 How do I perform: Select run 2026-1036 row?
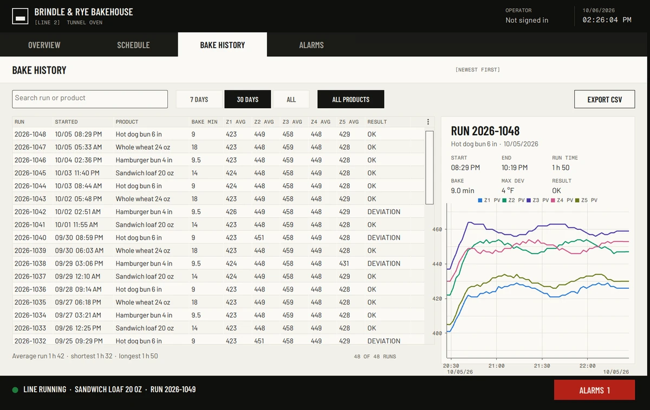pyautogui.click(x=218, y=289)
